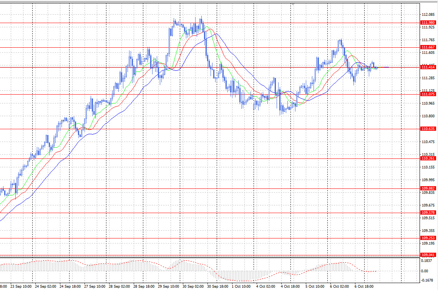Click the 24 Sep 18:00 time label

point(70,287)
